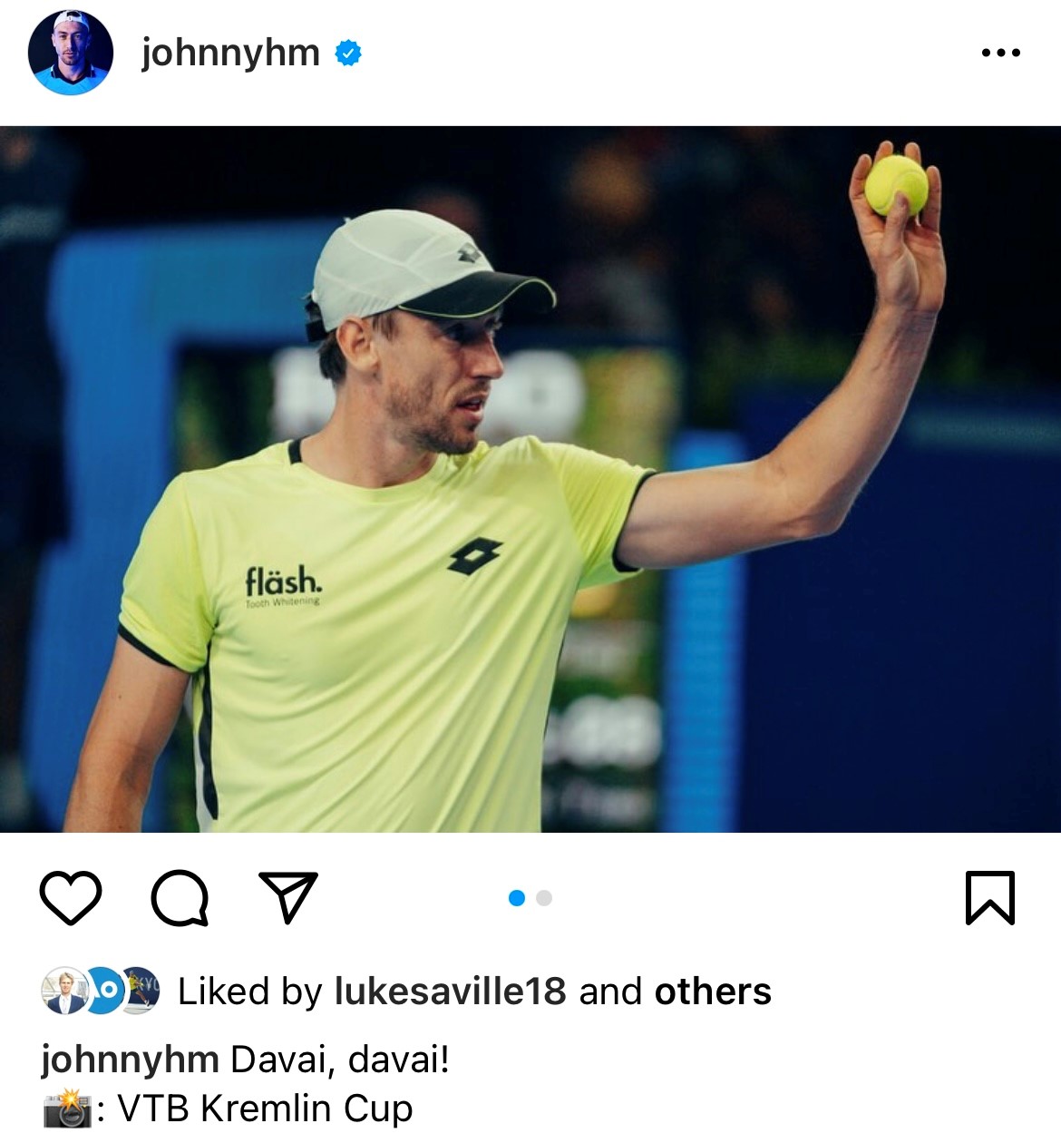Save the post with the bookmark icon
The image size is (1061, 1143).
point(989,897)
